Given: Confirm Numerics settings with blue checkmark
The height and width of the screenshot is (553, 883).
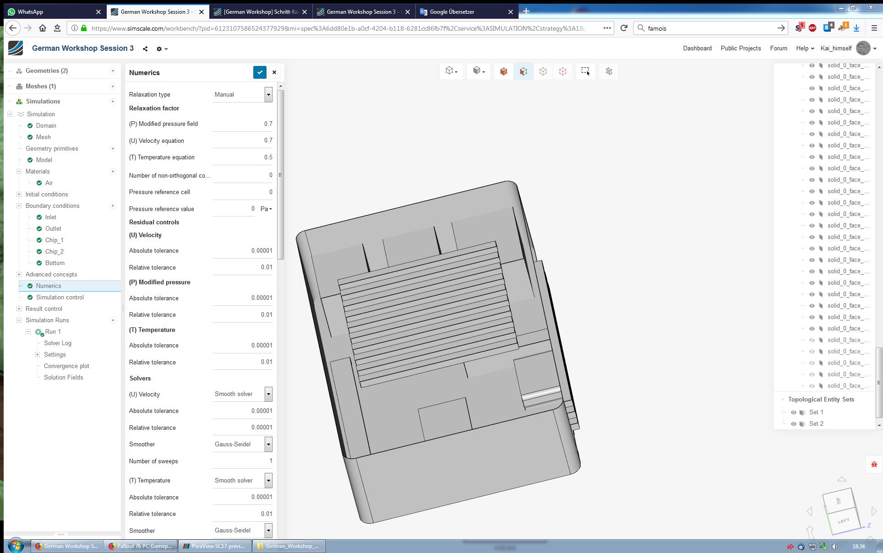Looking at the screenshot, I should [260, 72].
